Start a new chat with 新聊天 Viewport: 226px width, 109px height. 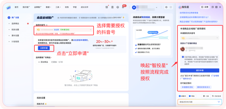point(183,96)
